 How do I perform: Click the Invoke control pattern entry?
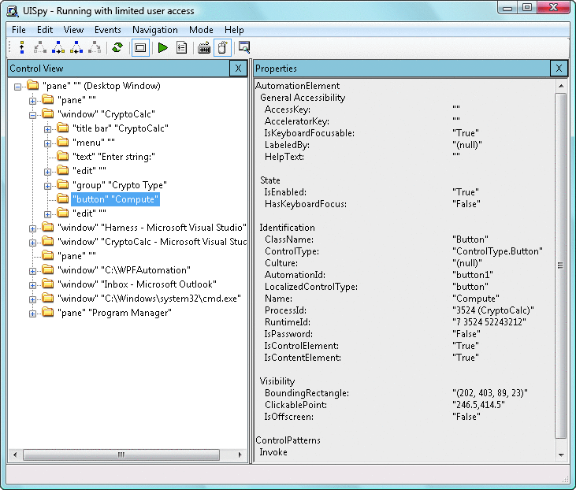tap(273, 452)
